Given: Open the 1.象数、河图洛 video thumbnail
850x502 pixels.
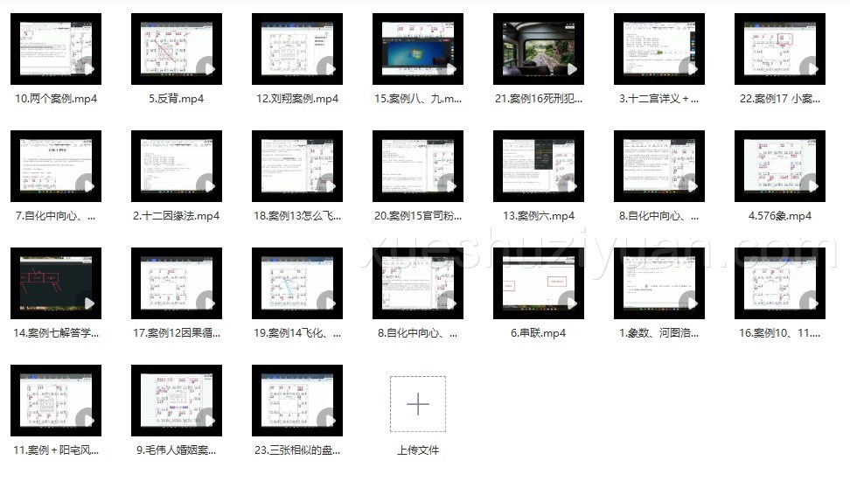Looking at the screenshot, I should click(x=659, y=283).
